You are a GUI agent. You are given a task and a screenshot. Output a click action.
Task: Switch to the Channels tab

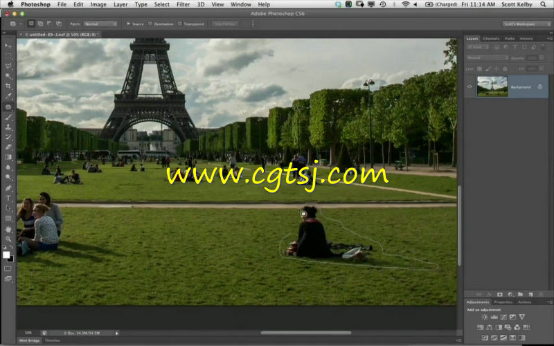pyautogui.click(x=491, y=39)
